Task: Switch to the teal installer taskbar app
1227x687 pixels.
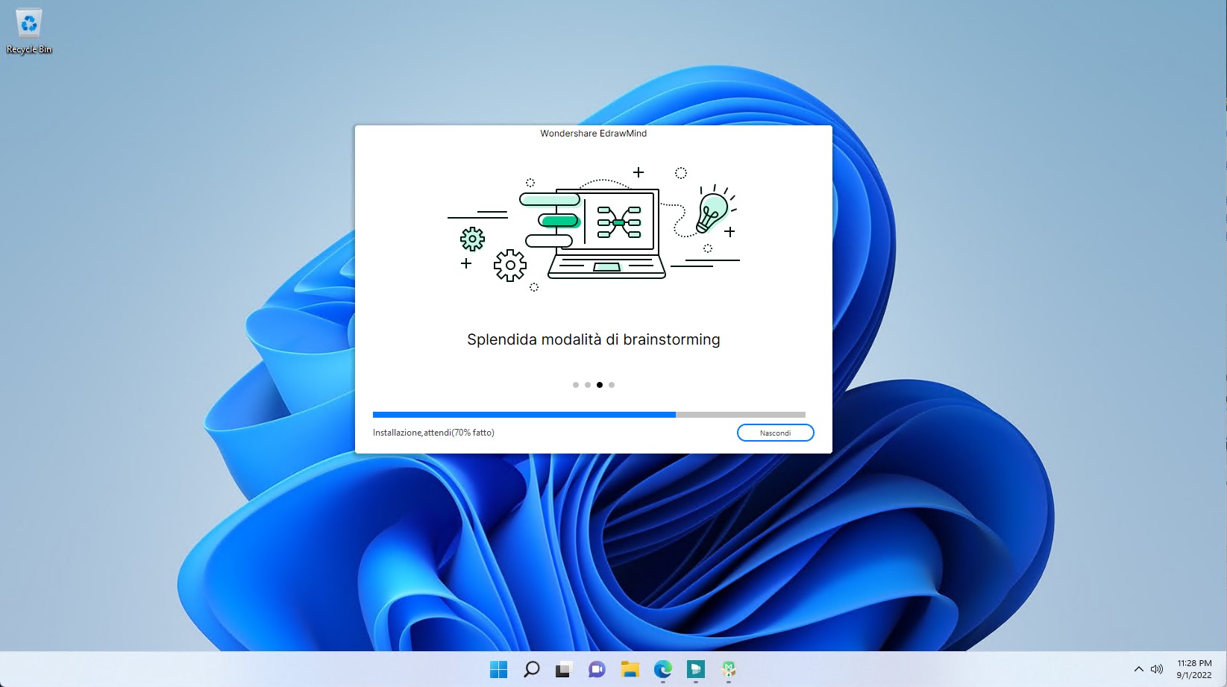Action: [x=696, y=669]
